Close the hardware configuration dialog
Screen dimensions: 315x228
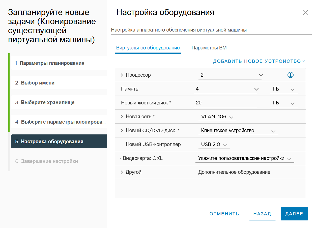pyautogui.click(x=305, y=12)
